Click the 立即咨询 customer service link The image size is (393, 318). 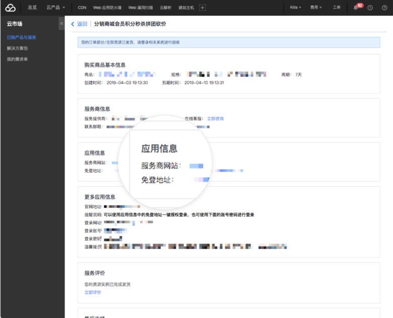click(215, 119)
